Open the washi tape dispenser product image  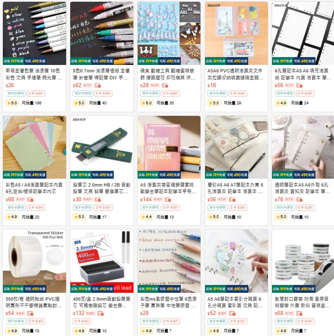click(303, 261)
